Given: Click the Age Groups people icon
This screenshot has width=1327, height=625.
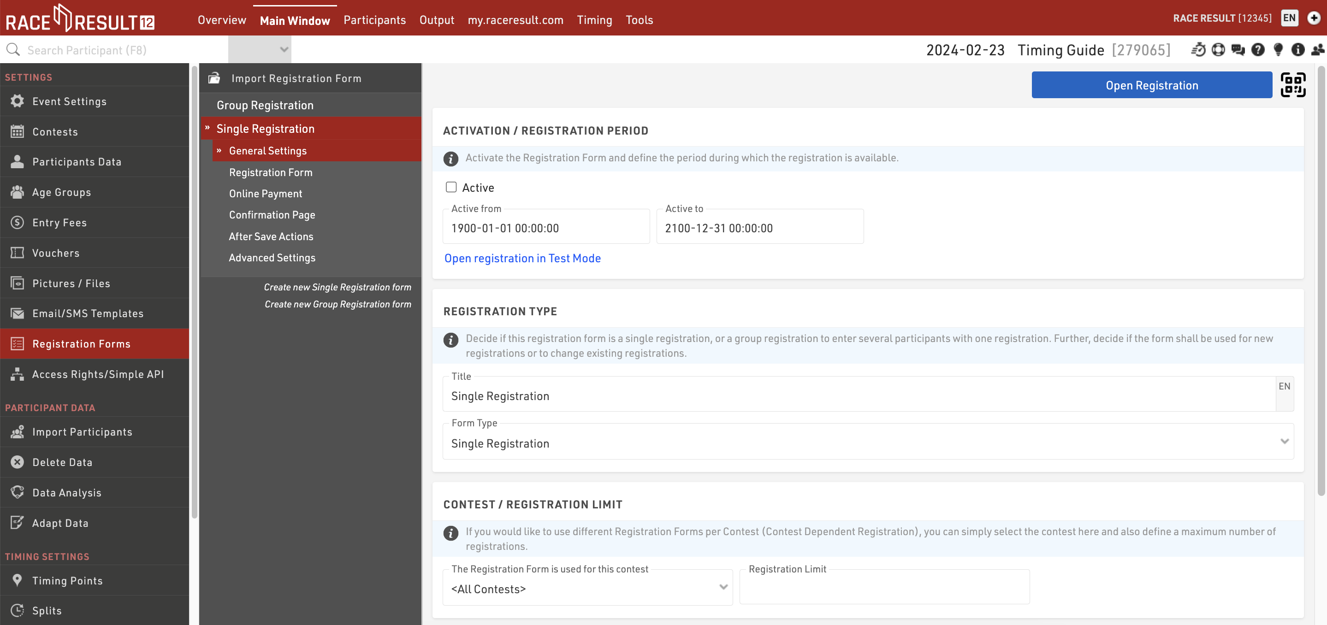Looking at the screenshot, I should (x=17, y=192).
